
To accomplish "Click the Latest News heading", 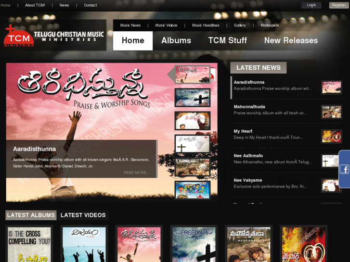I will (258, 68).
